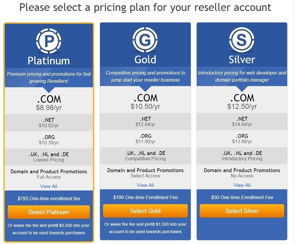Open View All under Gold plan

click(145, 185)
